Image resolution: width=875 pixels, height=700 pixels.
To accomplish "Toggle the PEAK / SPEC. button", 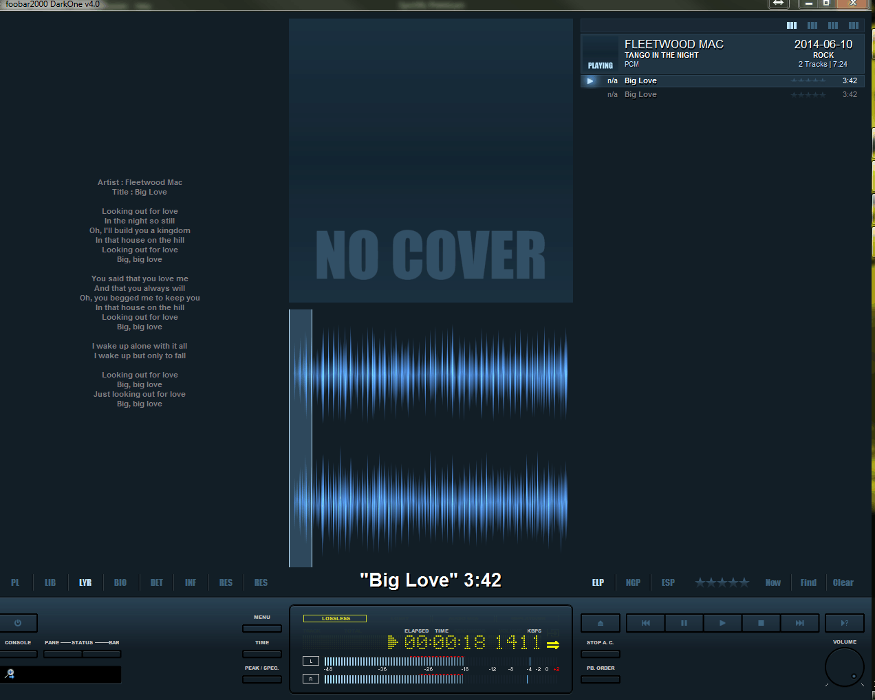I will (x=262, y=679).
